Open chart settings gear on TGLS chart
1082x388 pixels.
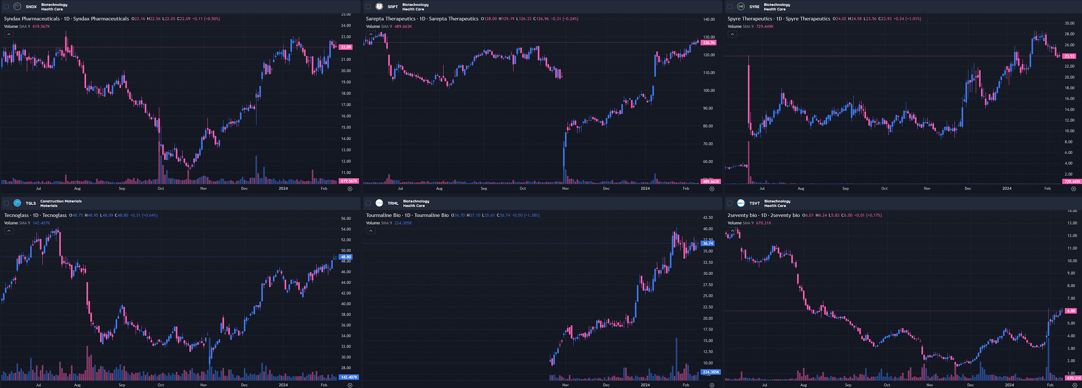point(350,385)
